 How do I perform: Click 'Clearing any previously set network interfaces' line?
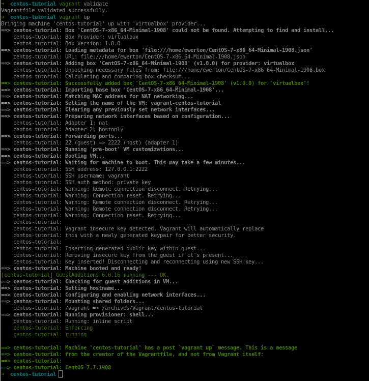coord(108,109)
